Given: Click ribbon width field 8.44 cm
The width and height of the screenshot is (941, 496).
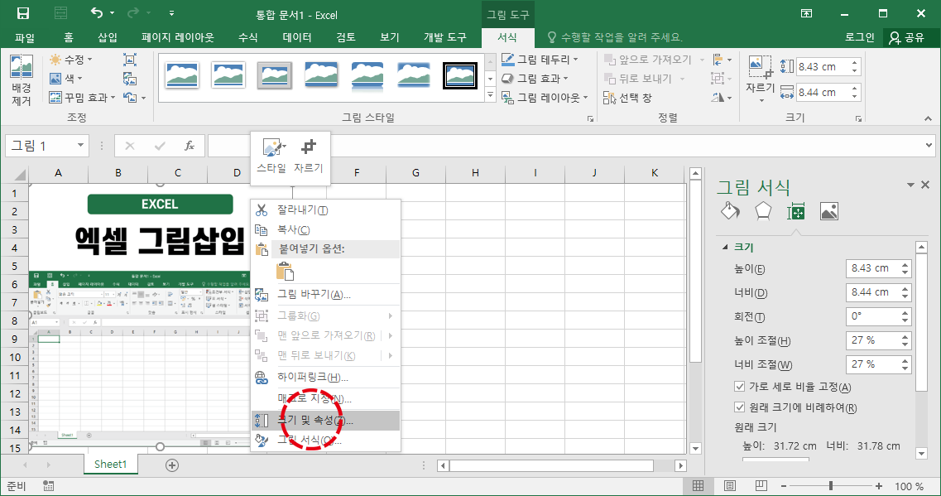Looking at the screenshot, I should [x=822, y=93].
